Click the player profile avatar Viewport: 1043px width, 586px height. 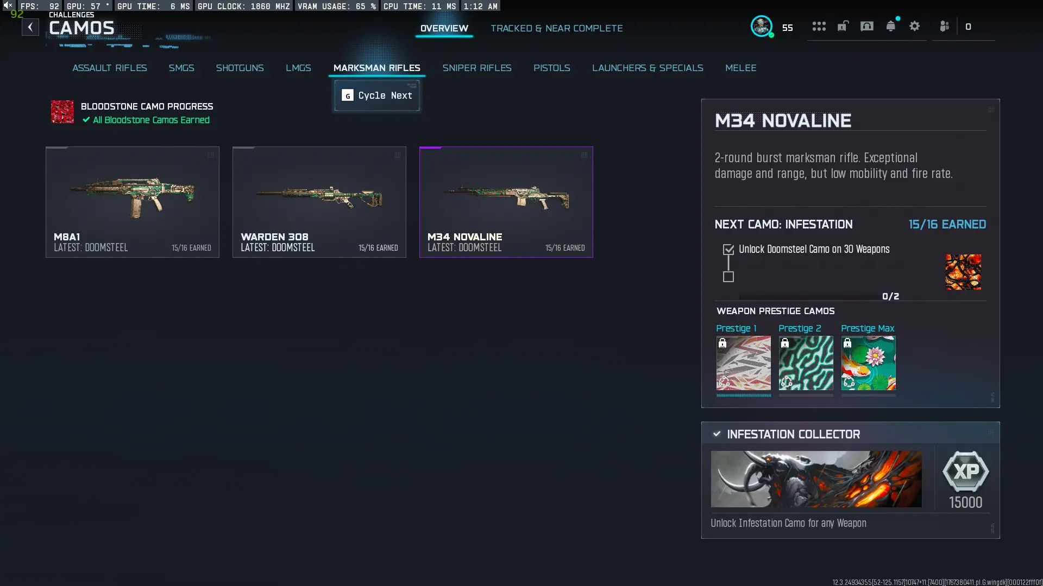point(761,26)
